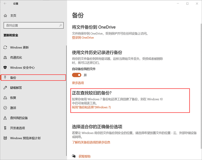This screenshot has height=160, width=202.
Task: Click 了解有关备份选项的更多信息 link
Action: pyautogui.click(x=91, y=142)
